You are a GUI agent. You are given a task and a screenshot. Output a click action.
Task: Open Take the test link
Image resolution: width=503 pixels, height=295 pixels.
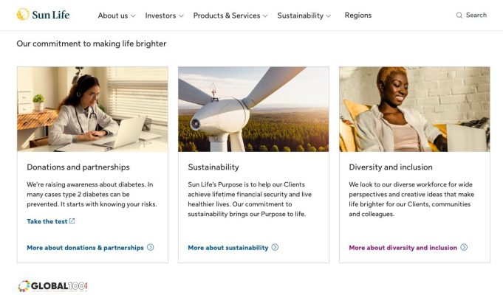click(47, 221)
